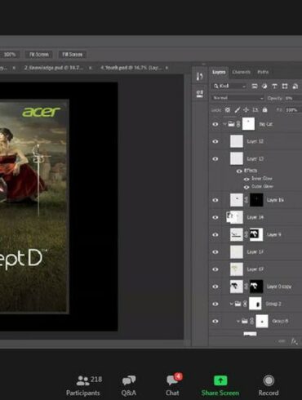Click the Opacity value field
The image size is (302, 400).
(293, 98)
